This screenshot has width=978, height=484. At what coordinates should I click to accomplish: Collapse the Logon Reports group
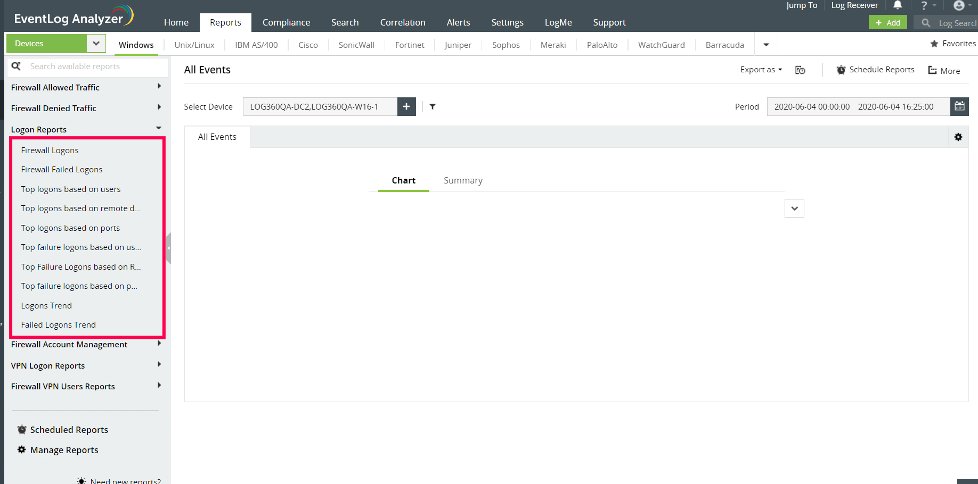pos(159,128)
